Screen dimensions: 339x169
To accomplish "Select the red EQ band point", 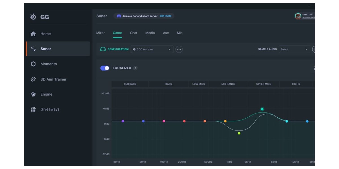I will pos(184,121).
